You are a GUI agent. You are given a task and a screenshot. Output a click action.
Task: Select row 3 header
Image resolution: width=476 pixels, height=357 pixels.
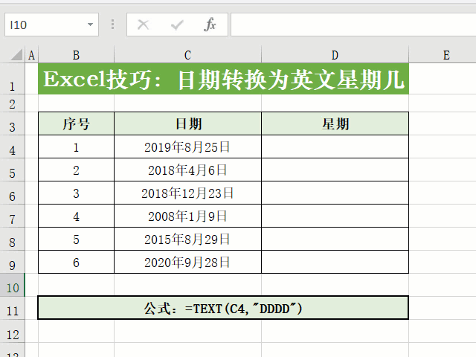point(12,124)
